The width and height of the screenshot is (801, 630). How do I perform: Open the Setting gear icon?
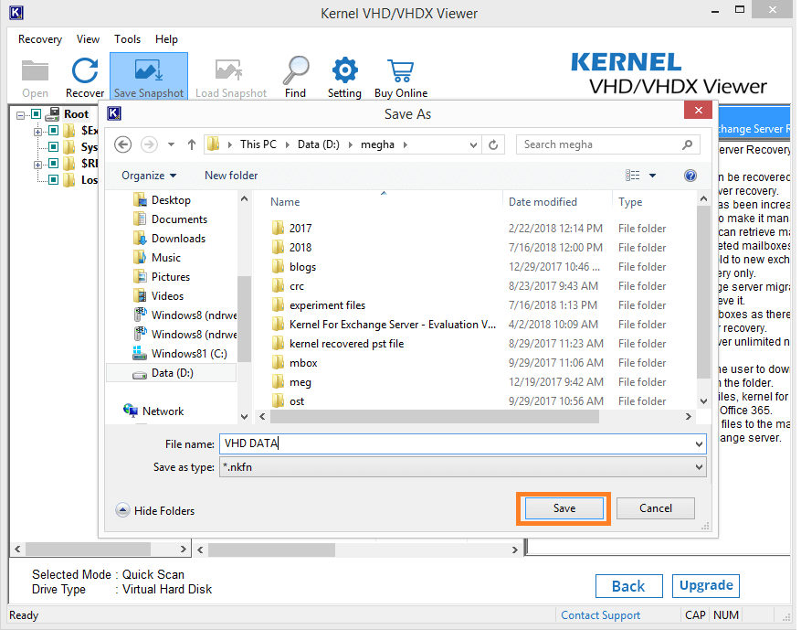point(345,77)
